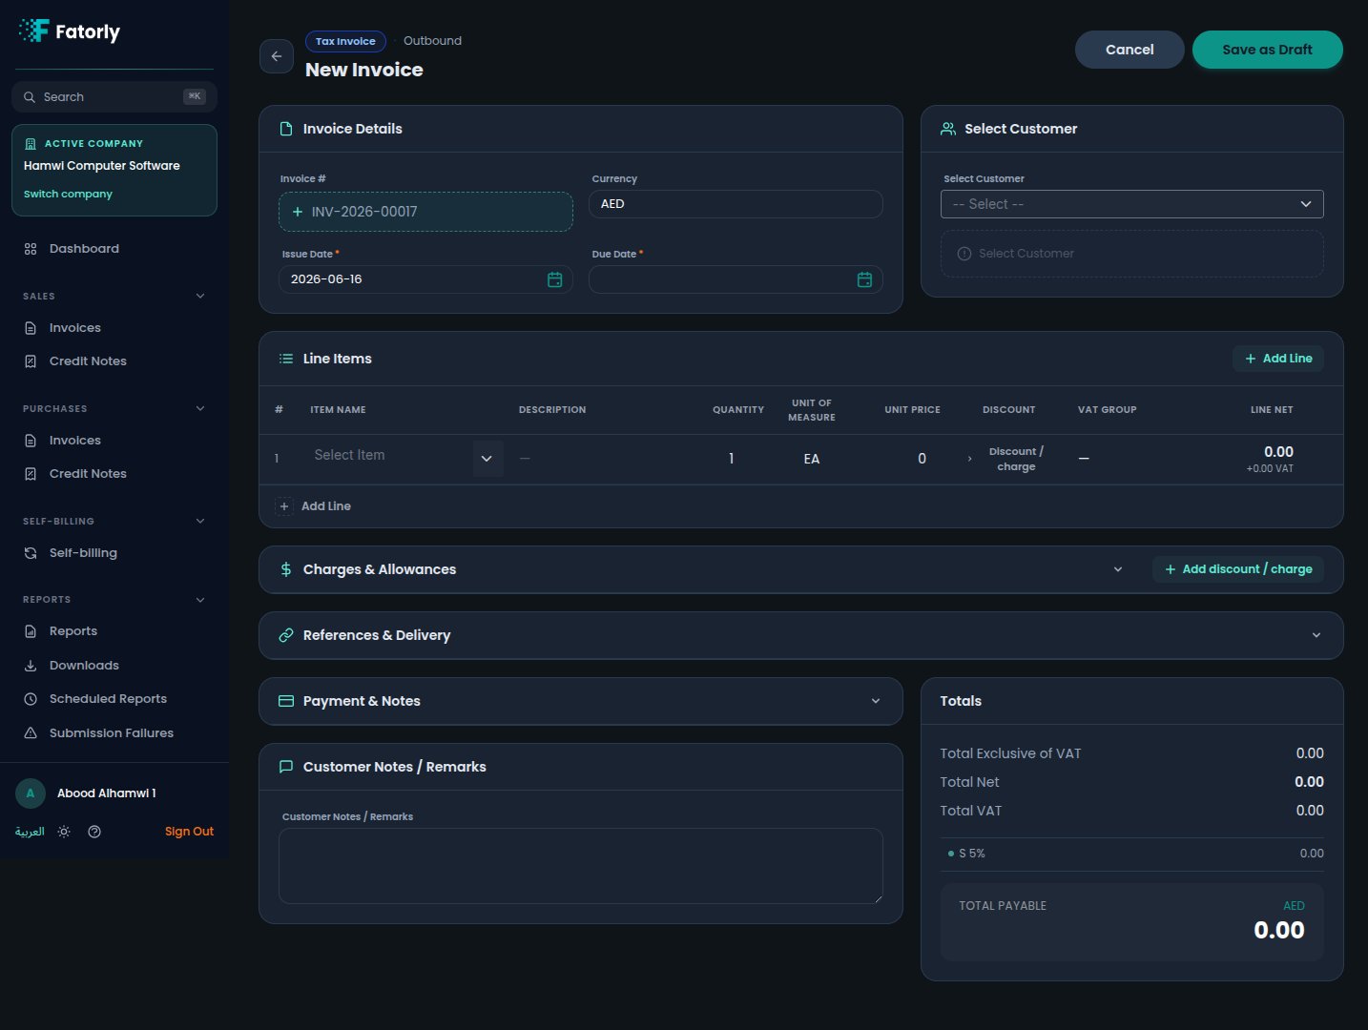Viewport: 1368px width, 1030px height.
Task: Click the Self-billing refresh icon
Action: point(31,553)
